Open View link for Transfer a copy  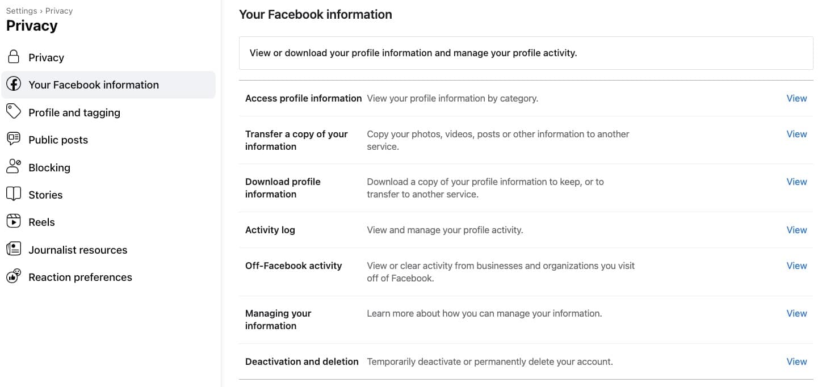[x=796, y=134]
